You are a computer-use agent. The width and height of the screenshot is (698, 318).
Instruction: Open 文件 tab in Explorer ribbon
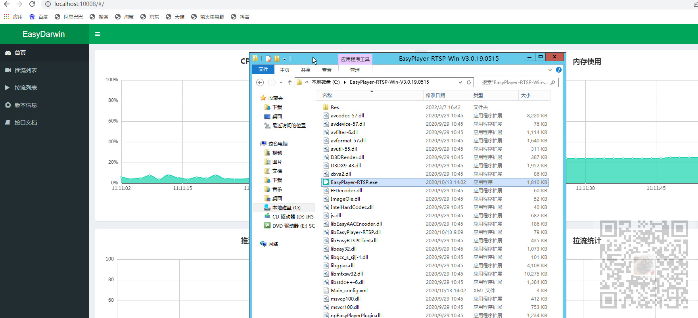point(263,69)
